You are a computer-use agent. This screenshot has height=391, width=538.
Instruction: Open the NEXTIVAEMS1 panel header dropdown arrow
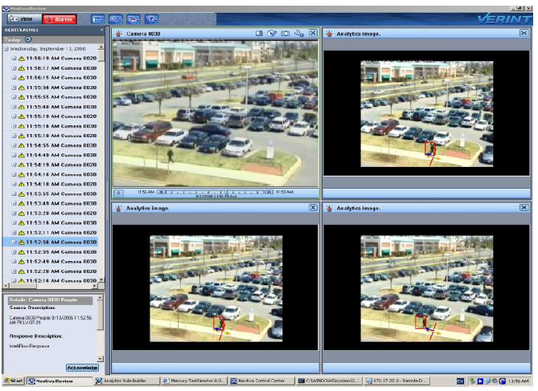(x=102, y=30)
